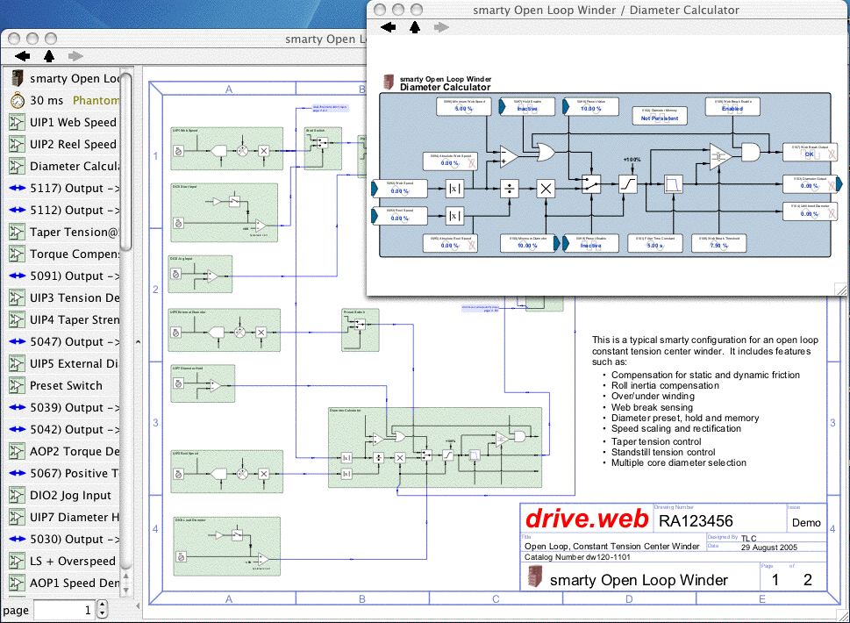The image size is (850, 623).
Task: Select UIP1 Web Speed in sidebar list
Action: 72,122
